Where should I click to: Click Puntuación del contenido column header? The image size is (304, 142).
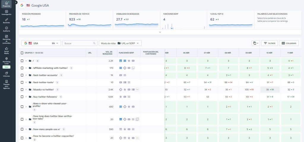coord(151,53)
